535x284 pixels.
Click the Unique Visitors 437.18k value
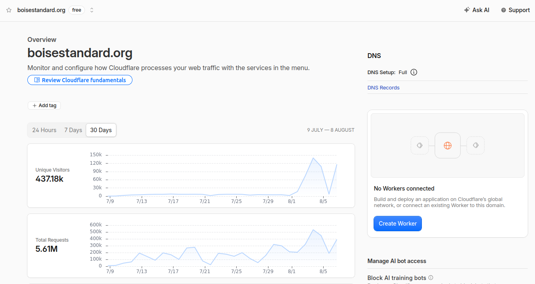coord(50,179)
